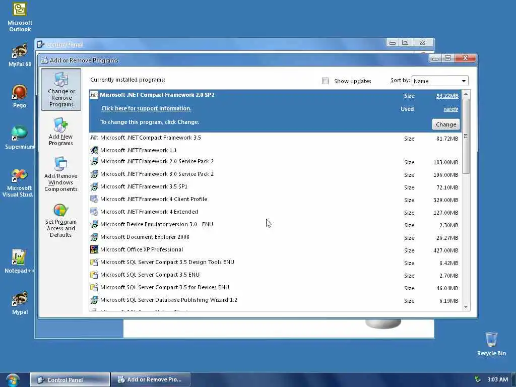Open Mypal desktop shortcut
The height and width of the screenshot is (387, 516).
pyautogui.click(x=20, y=303)
